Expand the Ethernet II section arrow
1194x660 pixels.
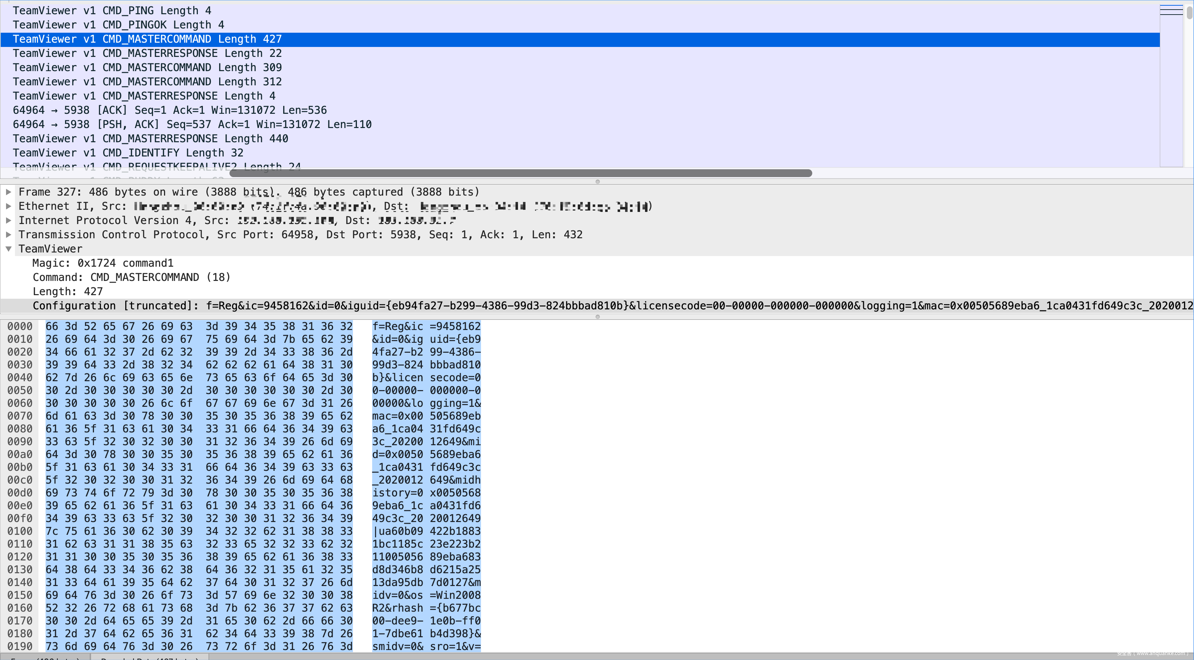[8, 206]
